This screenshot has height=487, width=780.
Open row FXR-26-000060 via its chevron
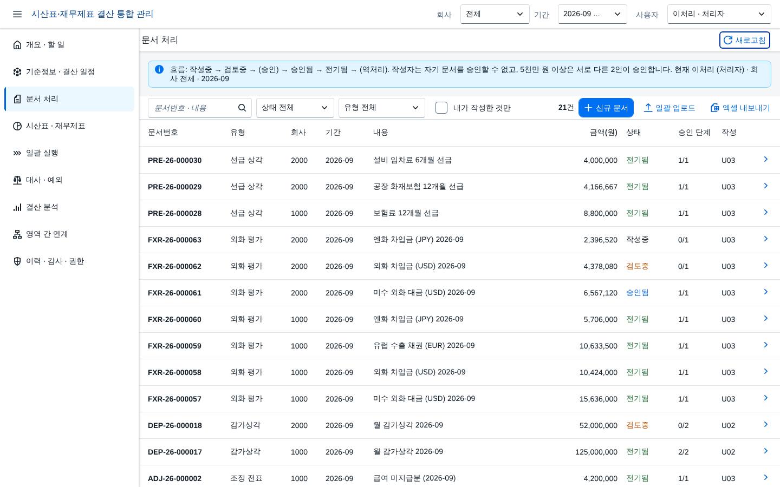(x=765, y=318)
